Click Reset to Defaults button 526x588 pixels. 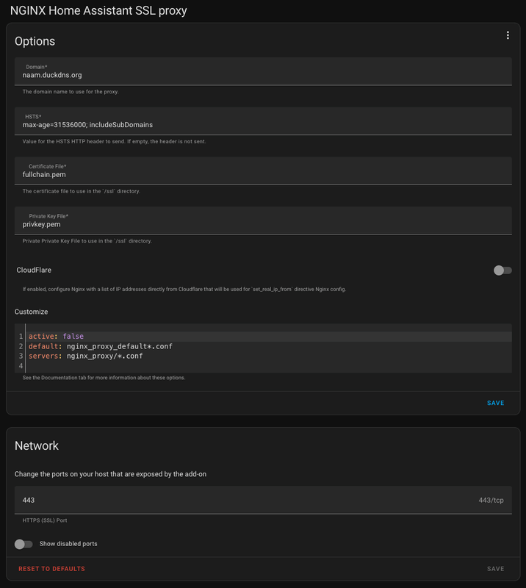[51, 569]
